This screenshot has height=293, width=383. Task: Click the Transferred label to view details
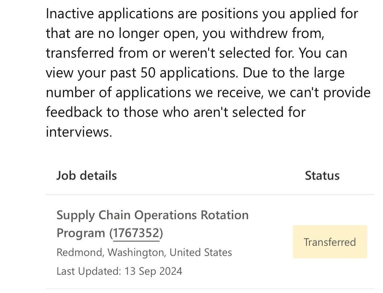coord(330,242)
